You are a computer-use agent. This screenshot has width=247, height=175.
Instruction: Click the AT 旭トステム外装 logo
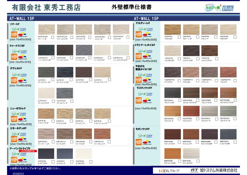[x=214, y=170]
